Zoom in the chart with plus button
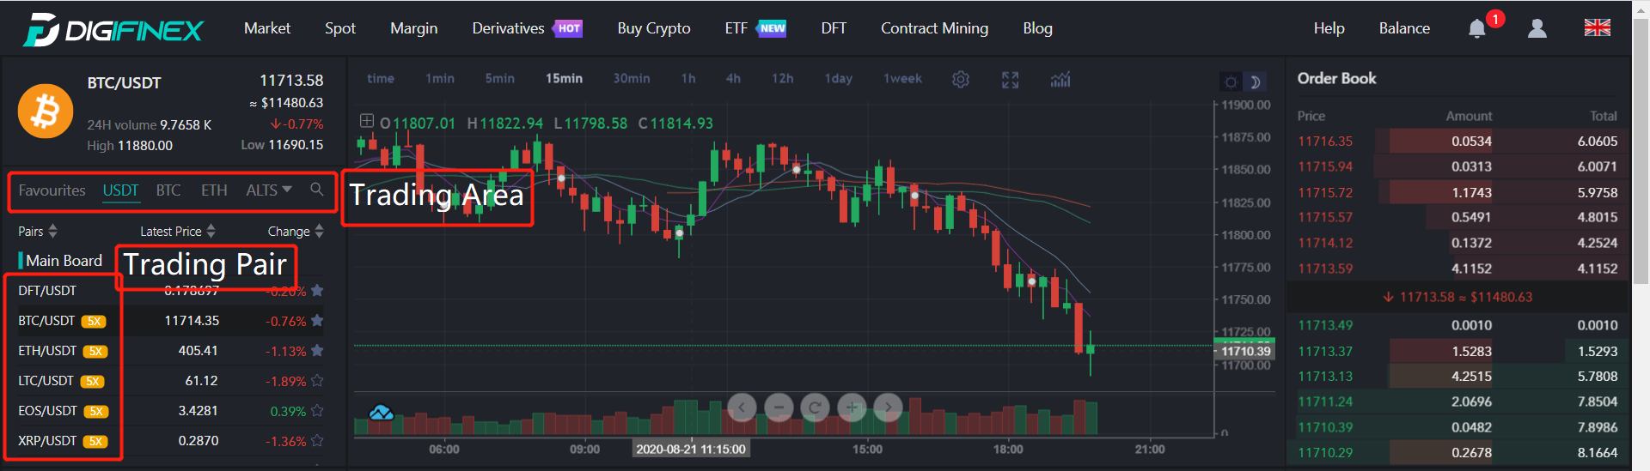Viewport: 1650px width, 471px height. click(x=852, y=407)
